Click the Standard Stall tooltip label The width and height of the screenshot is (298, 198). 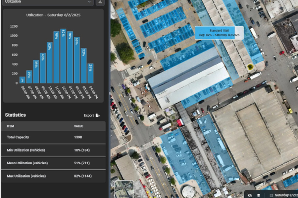(x=219, y=33)
